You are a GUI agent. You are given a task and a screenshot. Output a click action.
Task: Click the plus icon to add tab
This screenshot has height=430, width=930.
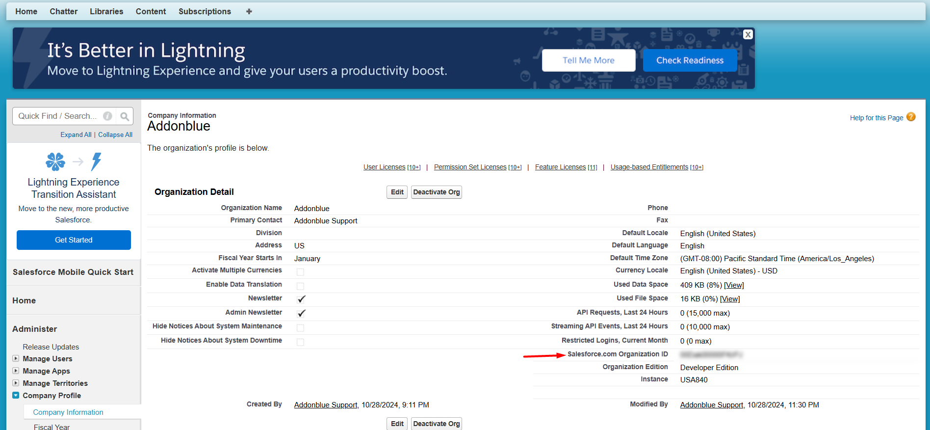[249, 11]
